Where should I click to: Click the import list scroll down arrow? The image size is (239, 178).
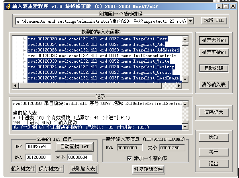[185, 79]
